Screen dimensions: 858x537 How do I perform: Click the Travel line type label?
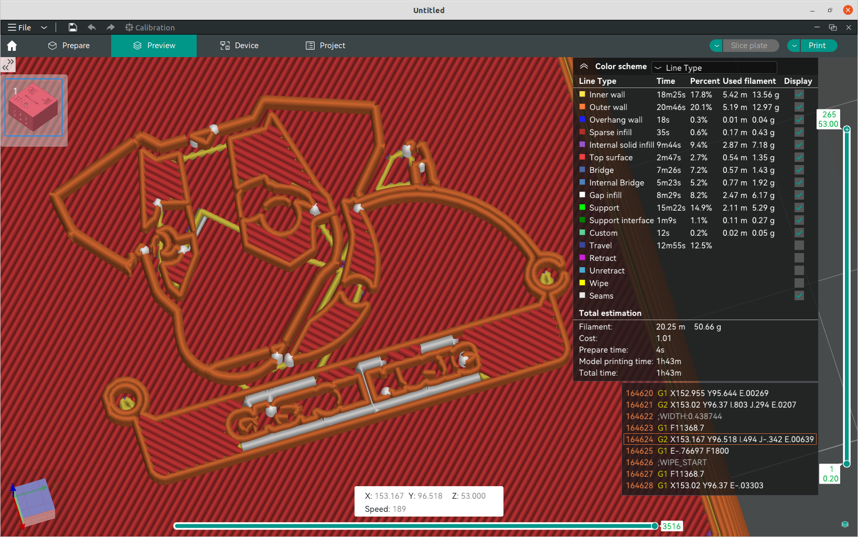click(x=600, y=246)
